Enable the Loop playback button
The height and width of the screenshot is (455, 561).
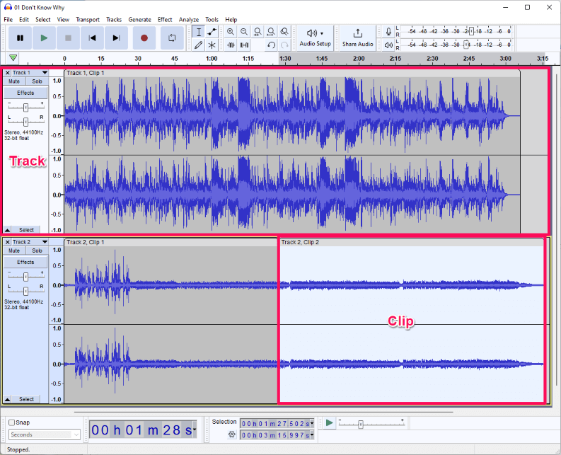(x=171, y=38)
